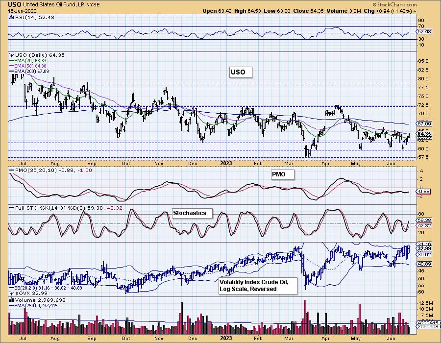Click the green EMA(20) legend line marker
This screenshot has width=441, height=343.
[12, 60]
